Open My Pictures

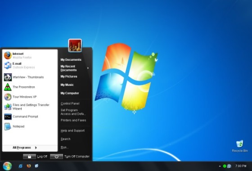[x=69, y=76]
